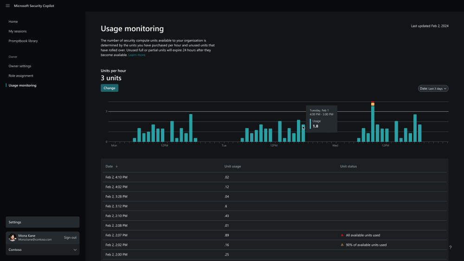Open the hamburger navigation menu
Screen dimensions: 464x261
(7, 6)
